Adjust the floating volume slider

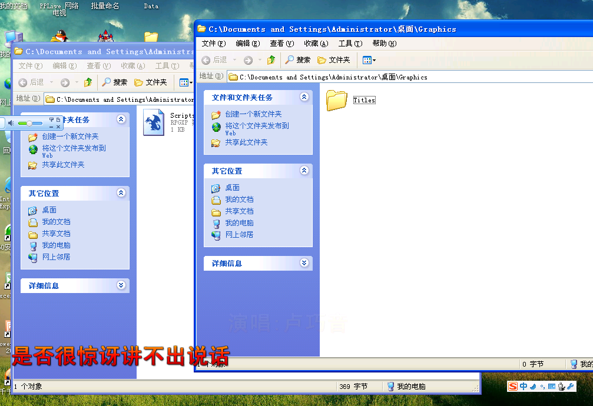(x=30, y=123)
